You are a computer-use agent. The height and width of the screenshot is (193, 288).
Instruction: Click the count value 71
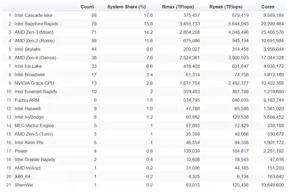[94, 32]
